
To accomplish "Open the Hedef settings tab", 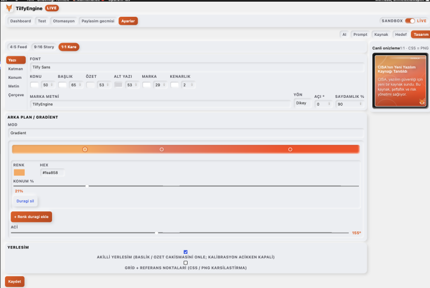I will [401, 34].
